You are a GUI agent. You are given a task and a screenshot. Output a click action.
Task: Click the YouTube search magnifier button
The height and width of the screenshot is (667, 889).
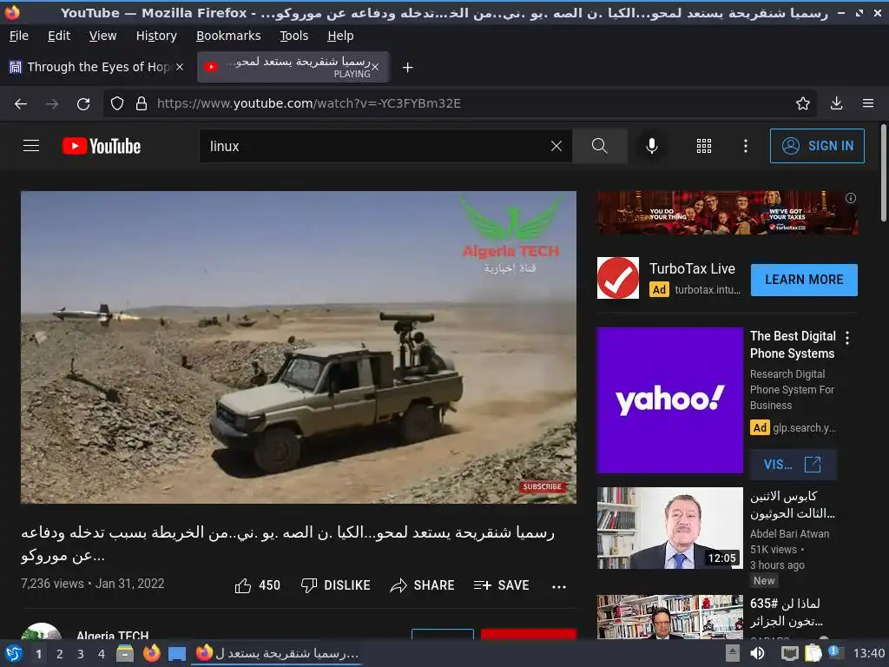tap(599, 146)
